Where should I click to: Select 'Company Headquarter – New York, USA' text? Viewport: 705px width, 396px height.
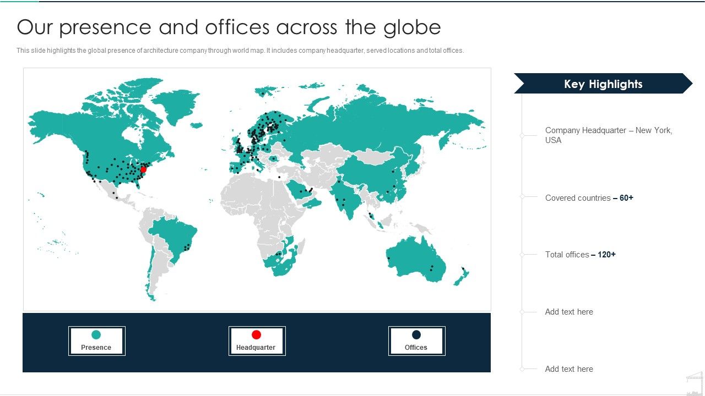coord(609,135)
